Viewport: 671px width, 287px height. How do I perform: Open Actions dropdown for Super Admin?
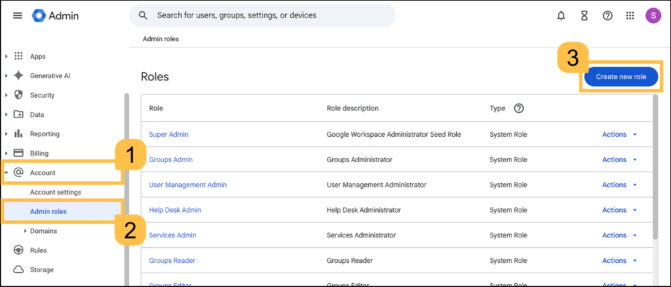tap(620, 135)
